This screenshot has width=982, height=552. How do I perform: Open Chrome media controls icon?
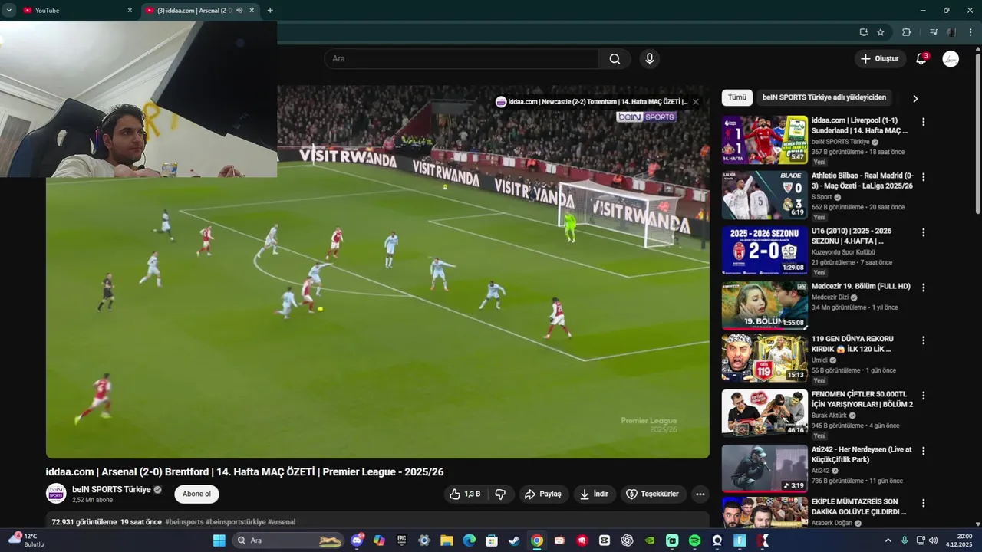pos(934,32)
